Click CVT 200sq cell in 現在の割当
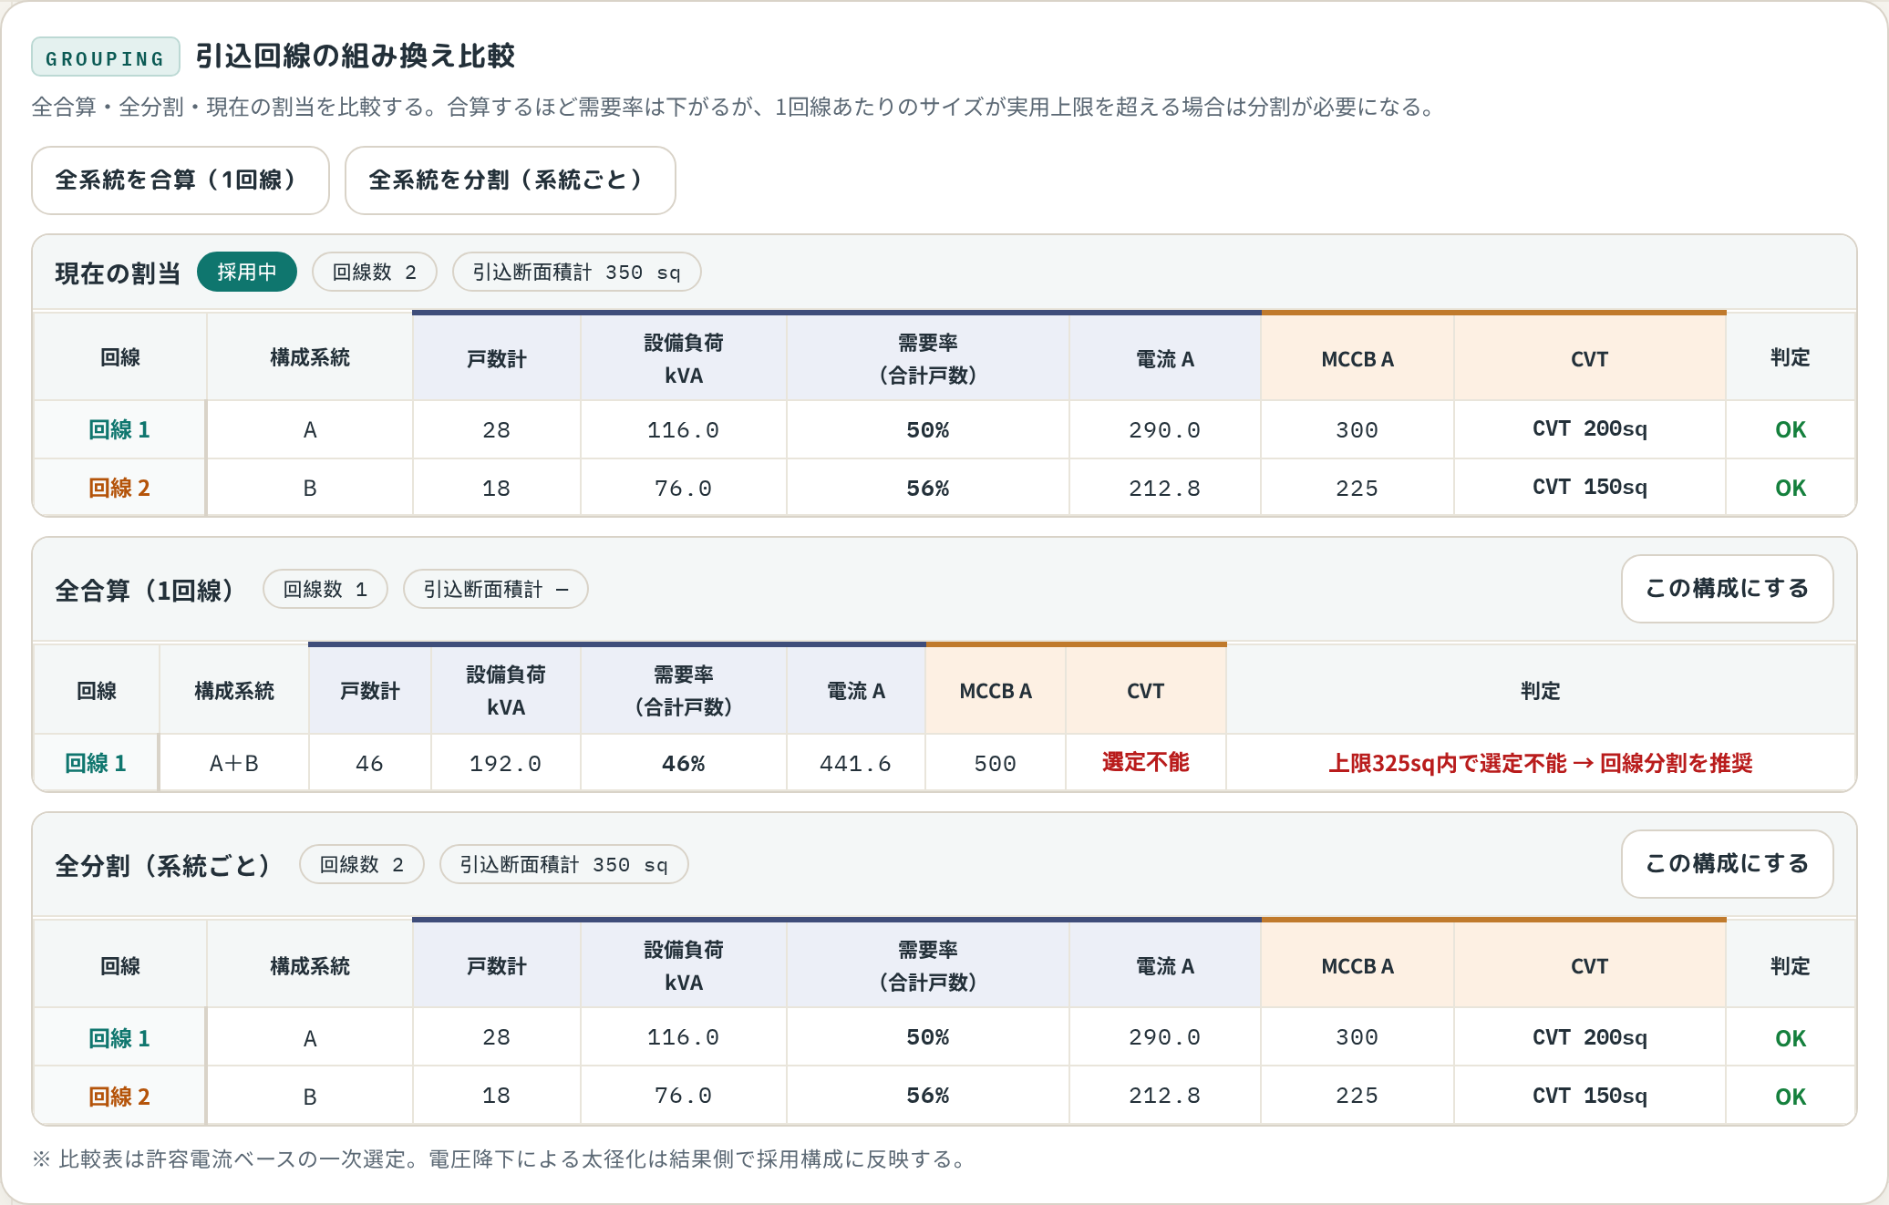 pyautogui.click(x=1590, y=429)
